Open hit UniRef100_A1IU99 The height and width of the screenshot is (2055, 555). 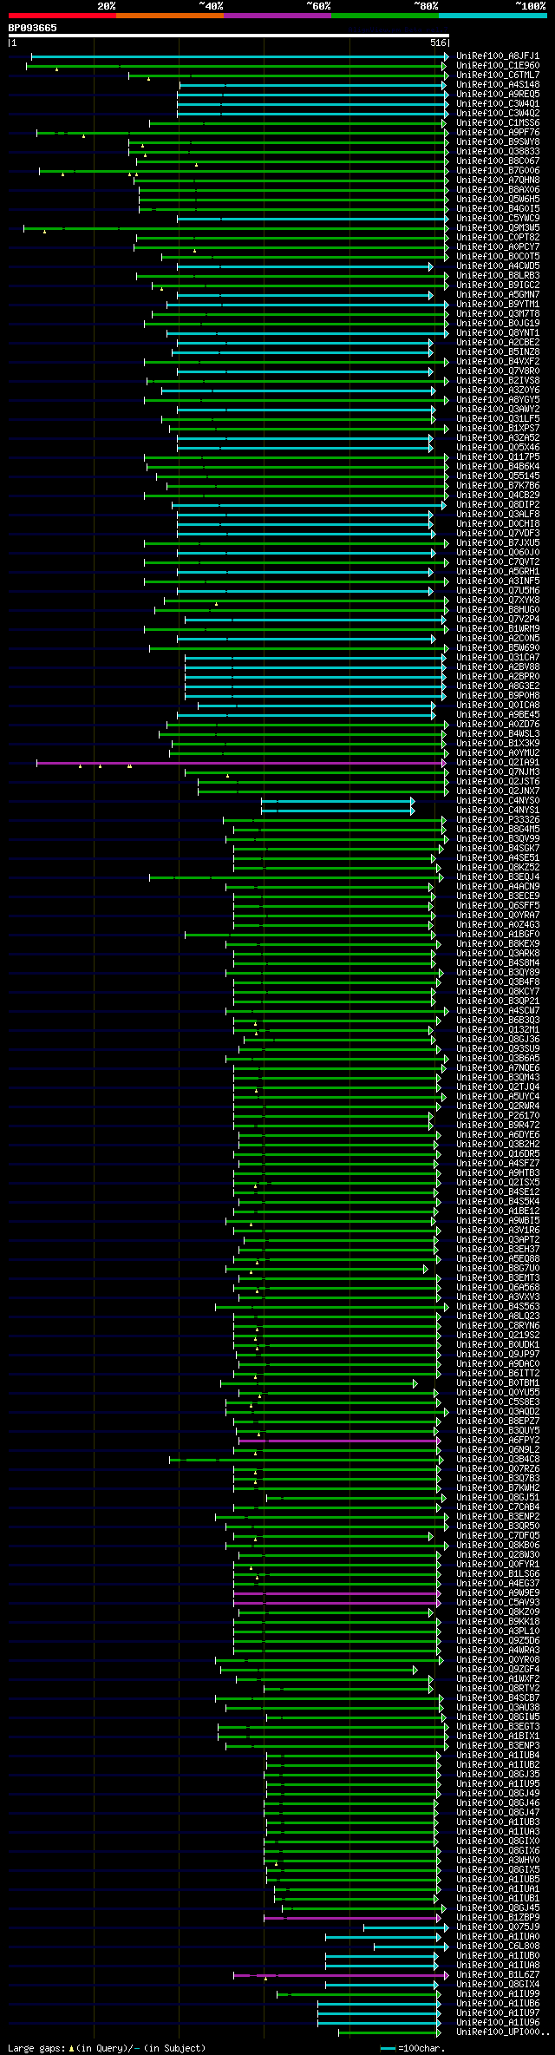[x=498, y=1993]
